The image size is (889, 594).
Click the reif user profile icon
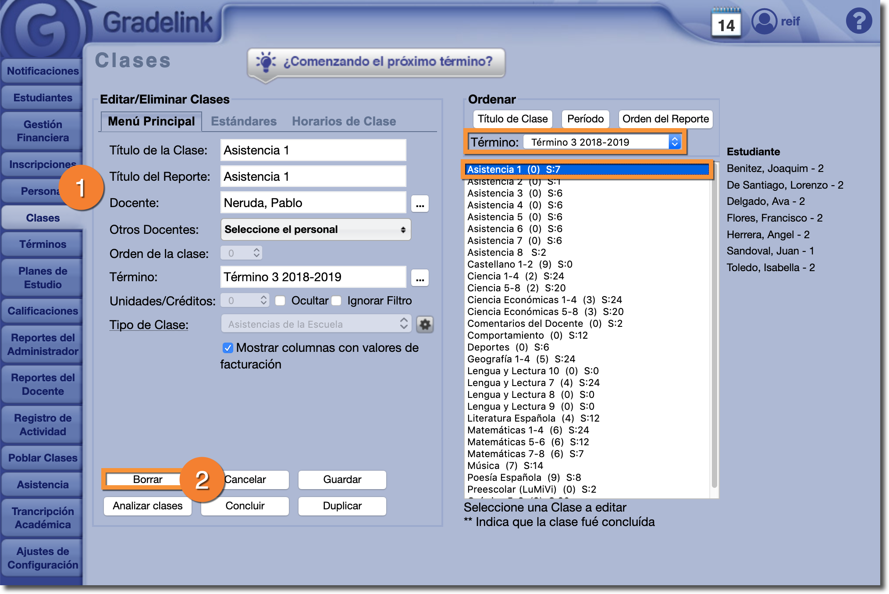764,21
